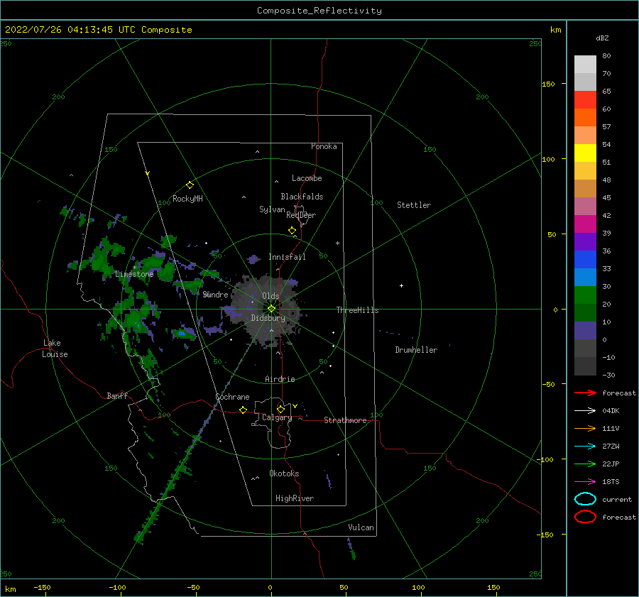This screenshot has height=597, width=639.
Task: Pick the light grey 70-80 dBZ swatch
Action: point(585,64)
